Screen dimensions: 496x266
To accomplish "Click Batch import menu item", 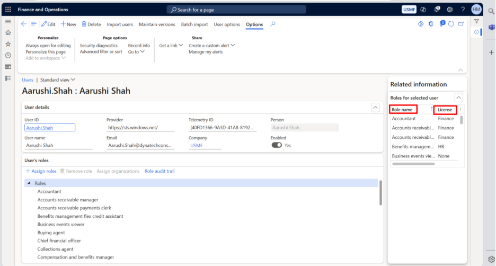I will [x=194, y=24].
